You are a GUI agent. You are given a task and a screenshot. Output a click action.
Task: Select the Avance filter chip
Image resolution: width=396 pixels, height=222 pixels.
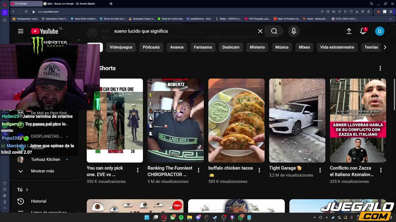point(177,47)
